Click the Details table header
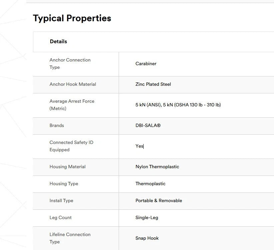274x250 pixels. coord(58,42)
